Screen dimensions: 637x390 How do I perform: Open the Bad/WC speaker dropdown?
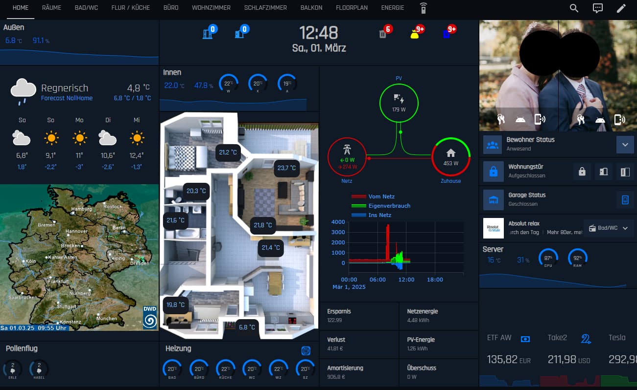(608, 228)
